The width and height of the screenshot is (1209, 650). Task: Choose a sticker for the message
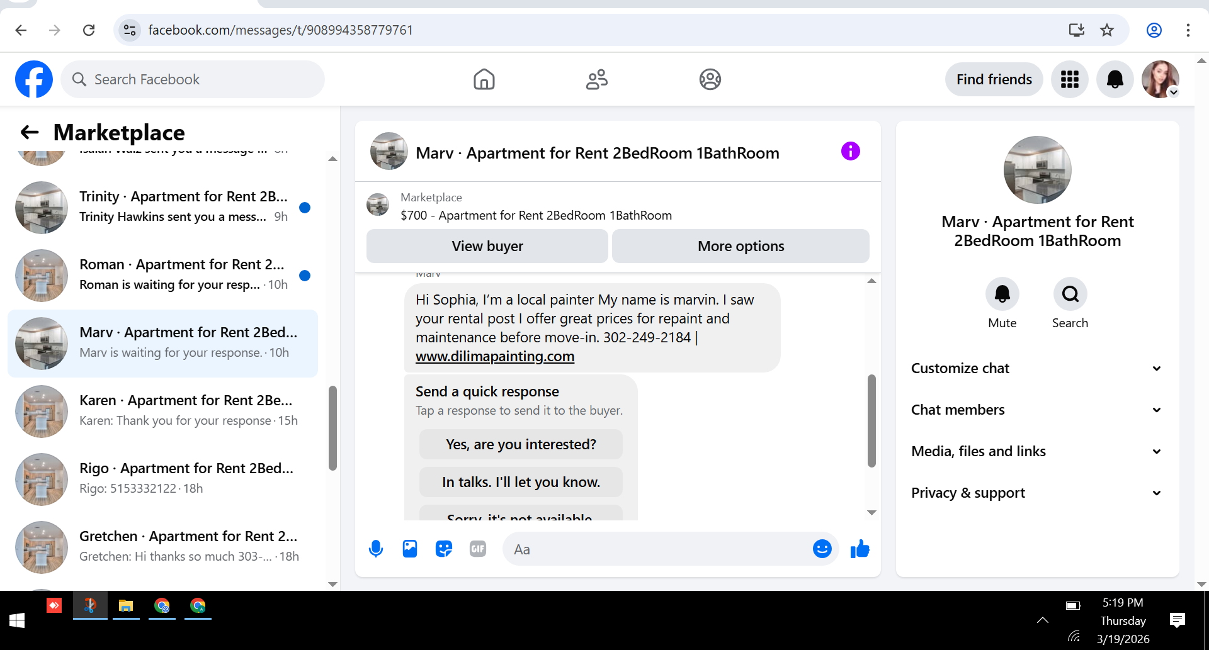444,549
